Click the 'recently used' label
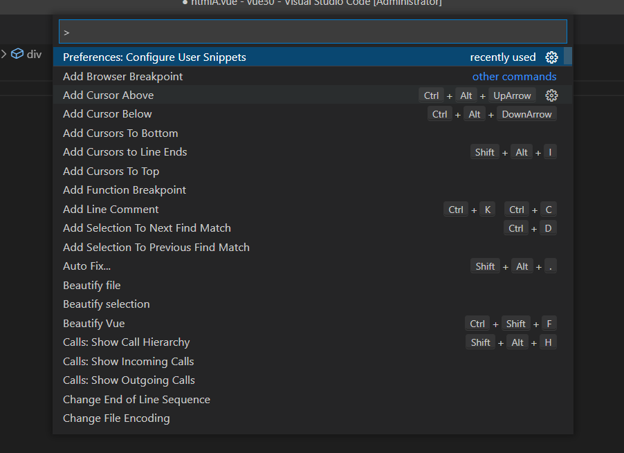 click(503, 57)
